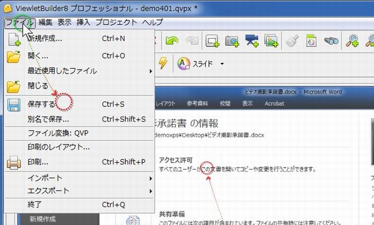Click the ViewletBuilder app icon in title bar
The image size is (374, 225).
pos(7,9)
